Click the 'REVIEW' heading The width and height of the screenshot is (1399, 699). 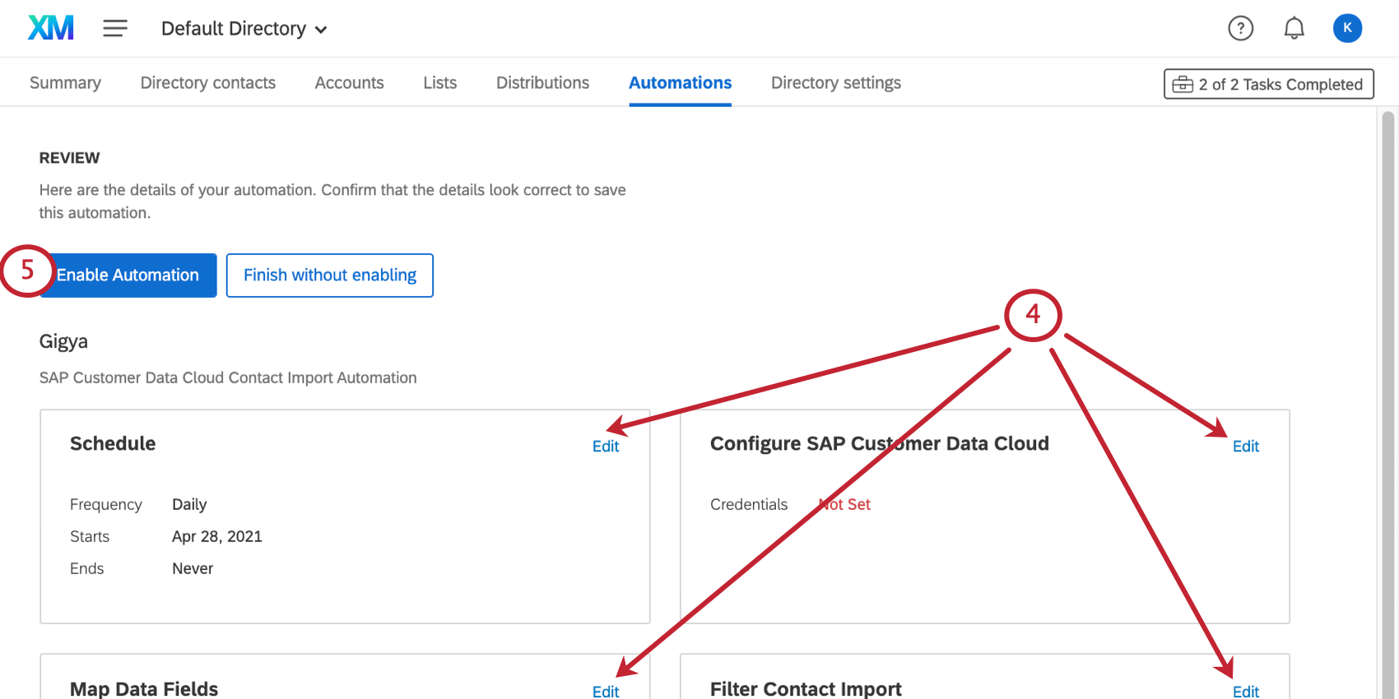coord(69,158)
